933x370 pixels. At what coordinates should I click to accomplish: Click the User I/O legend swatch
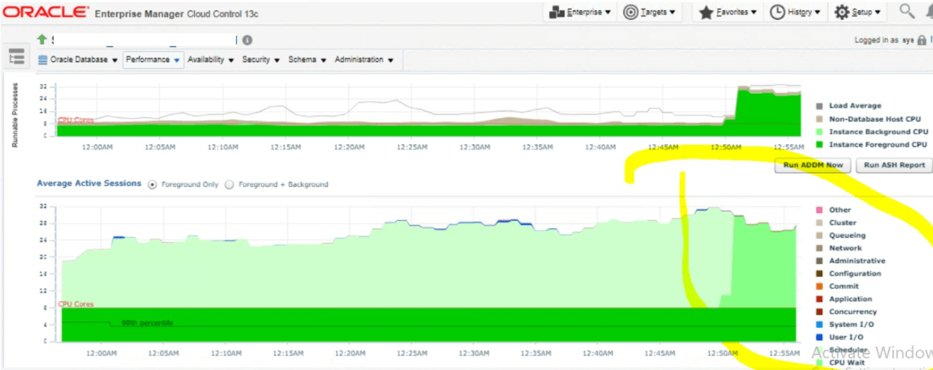[819, 337]
